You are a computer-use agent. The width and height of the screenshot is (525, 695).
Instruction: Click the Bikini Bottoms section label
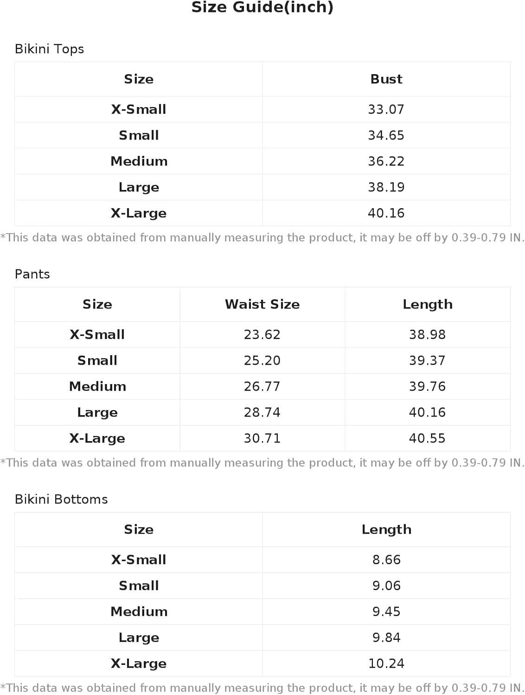pyautogui.click(x=61, y=499)
